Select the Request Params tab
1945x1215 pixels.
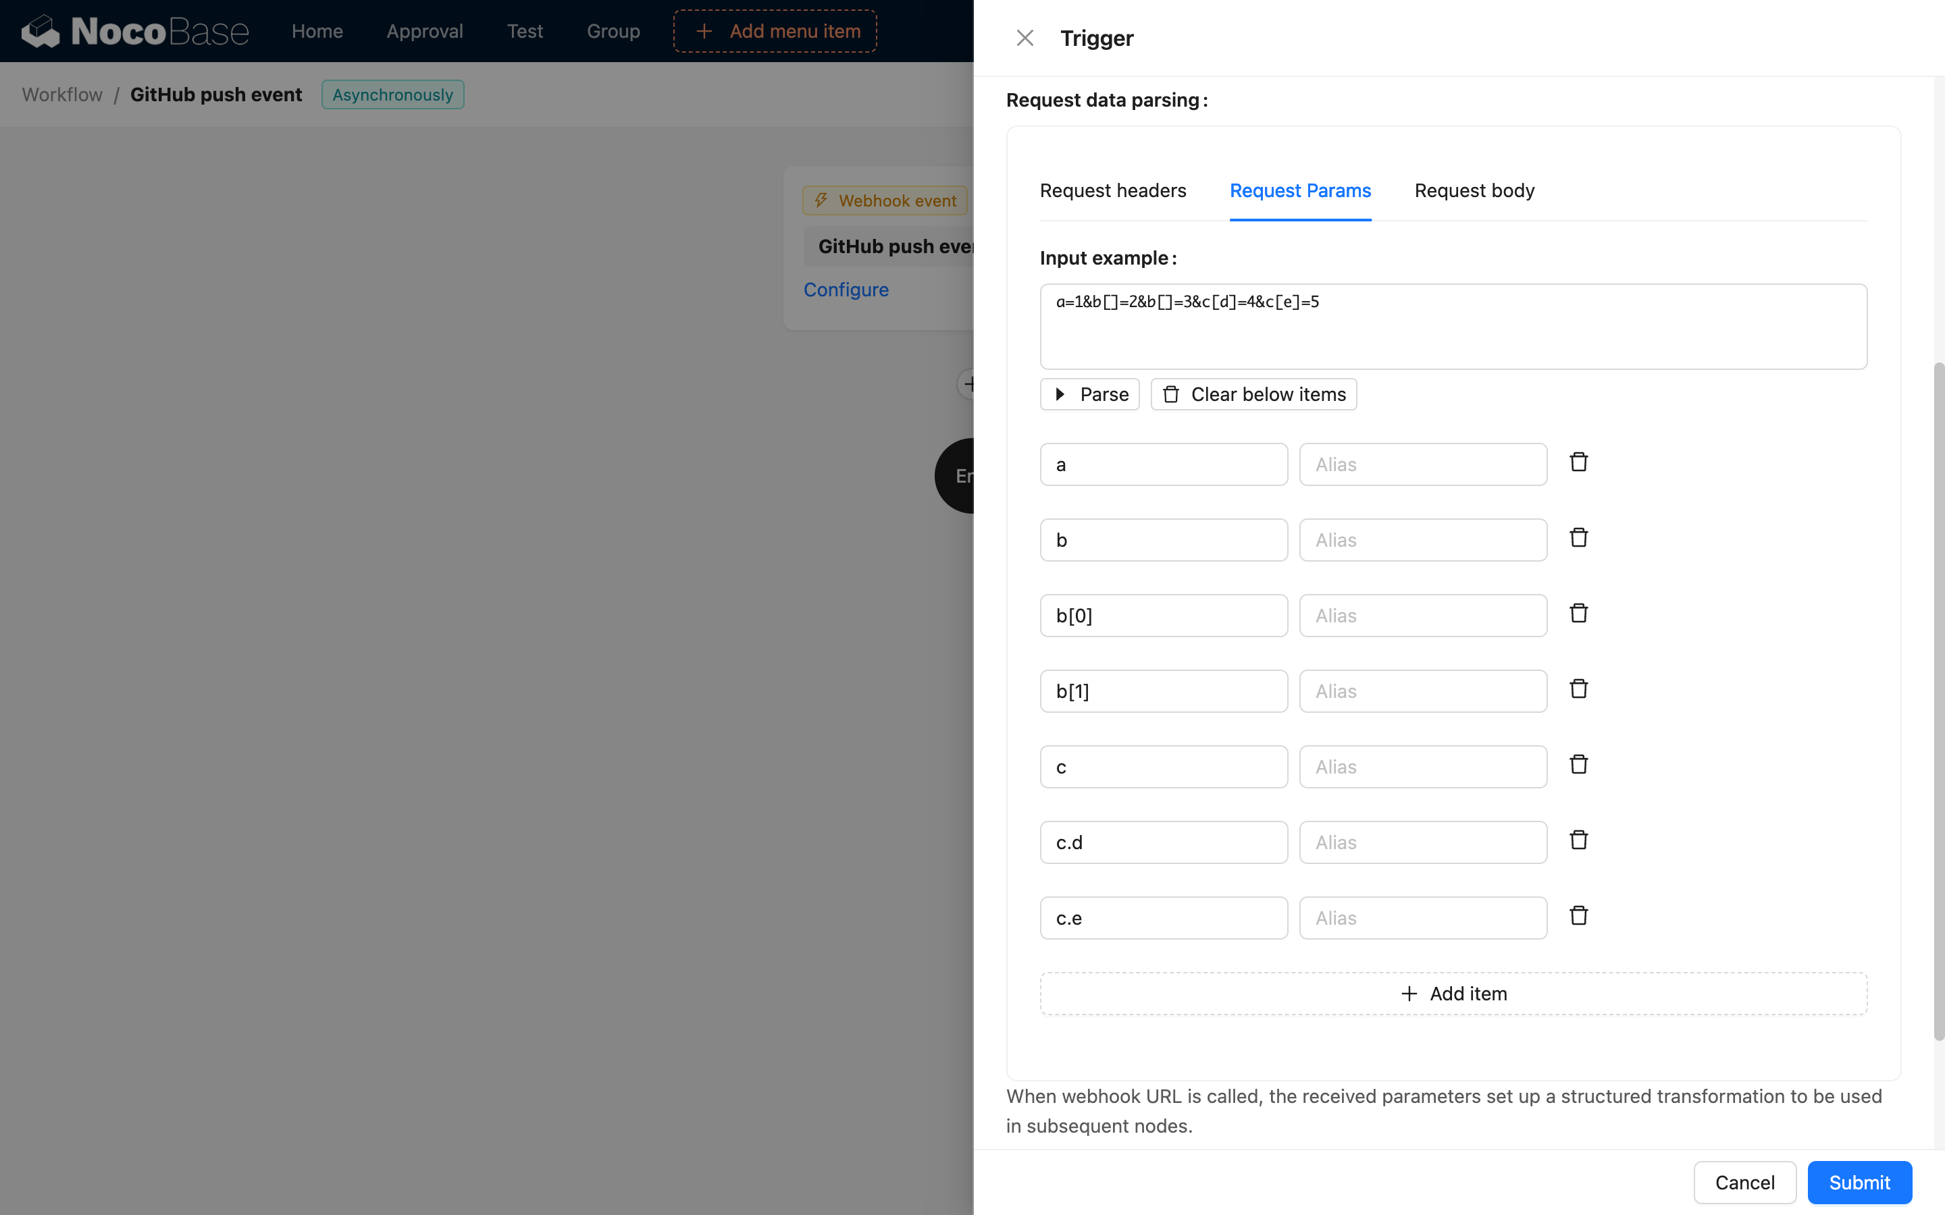[x=1299, y=190]
